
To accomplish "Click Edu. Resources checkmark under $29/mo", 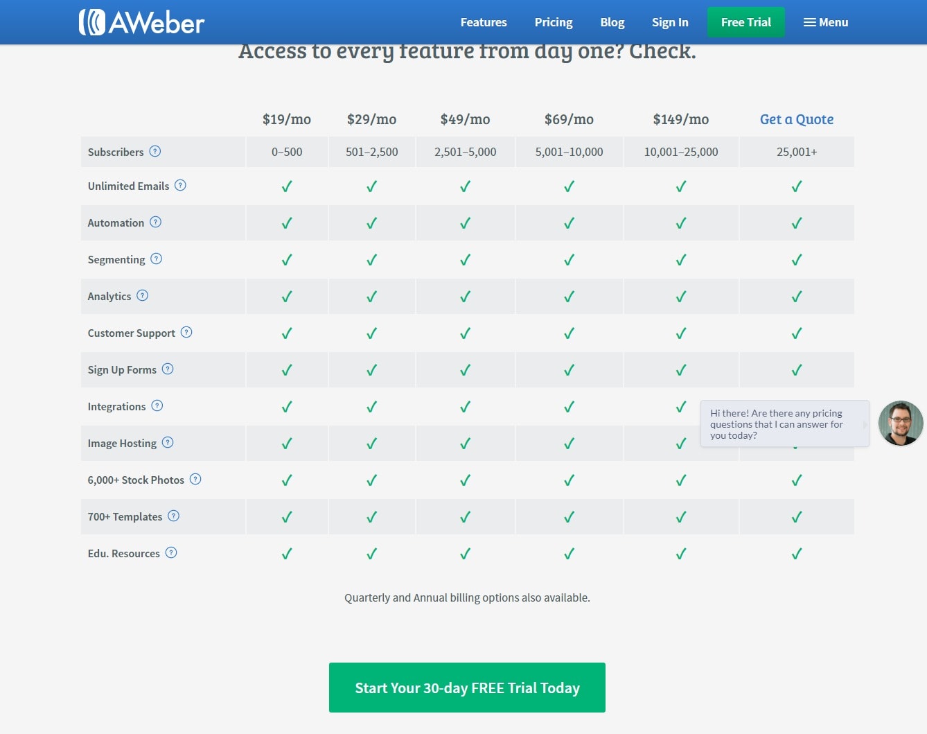I will (x=372, y=554).
